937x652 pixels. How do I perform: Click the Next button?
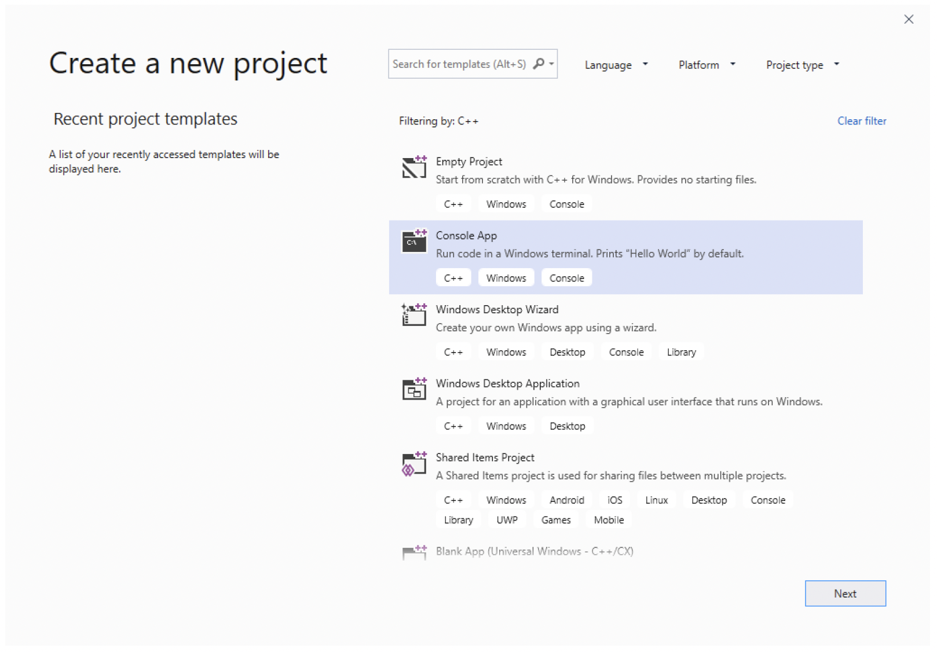pos(845,594)
